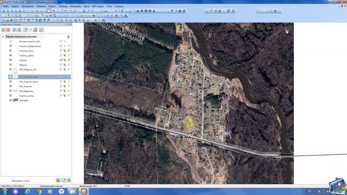
Task: Open the Программы menu
Action: (x=28, y=6)
